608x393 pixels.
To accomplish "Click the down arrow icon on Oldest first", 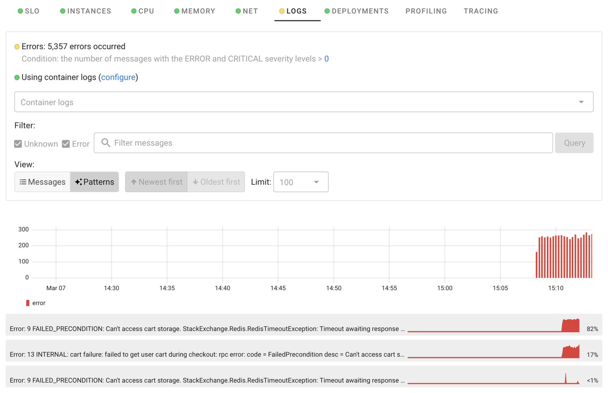I will click(x=195, y=182).
